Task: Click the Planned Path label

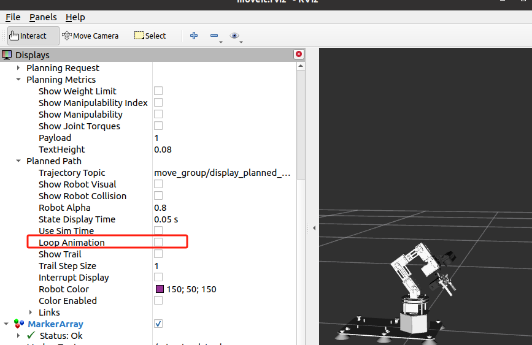Action: (54, 161)
